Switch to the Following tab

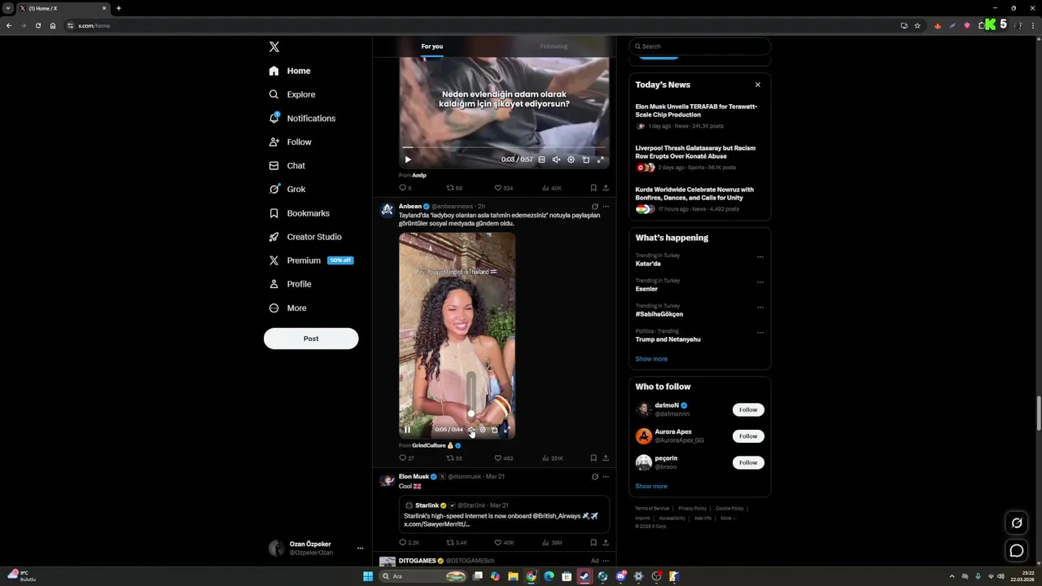[x=554, y=46]
